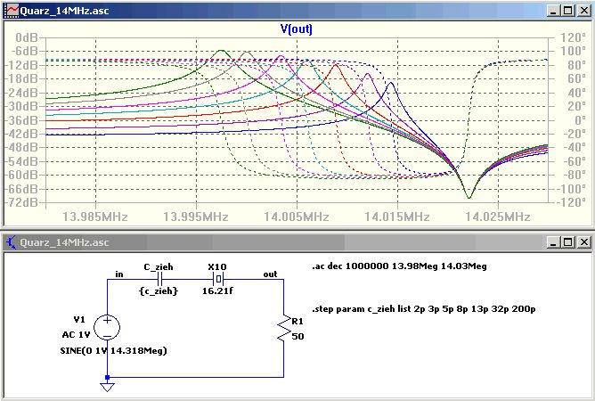Click the SINE(0 1V 14.318Meg) source text
This screenshot has width=595, height=401.
pyautogui.click(x=114, y=350)
